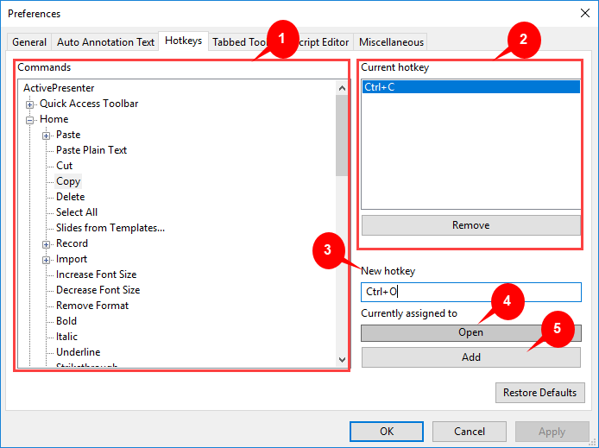Select ActivePresenter root item
Image resolution: width=599 pixels, height=448 pixels.
pyautogui.click(x=59, y=88)
